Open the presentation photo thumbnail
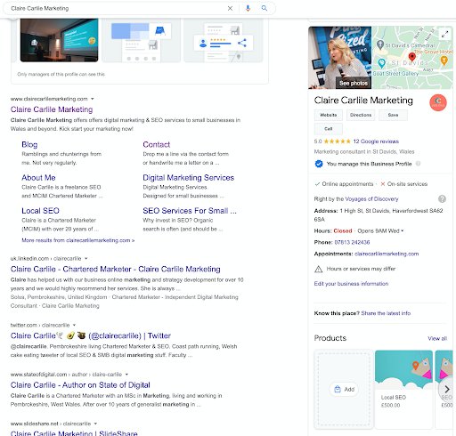 (x=59, y=40)
